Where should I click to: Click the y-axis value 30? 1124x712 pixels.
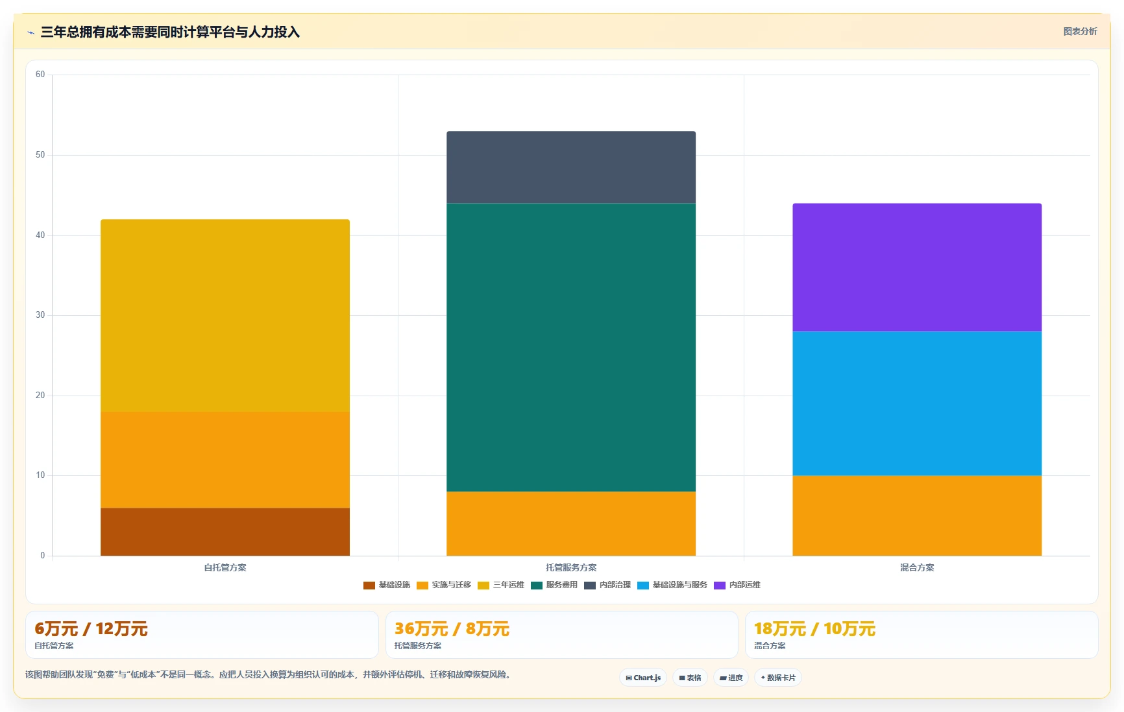[40, 315]
